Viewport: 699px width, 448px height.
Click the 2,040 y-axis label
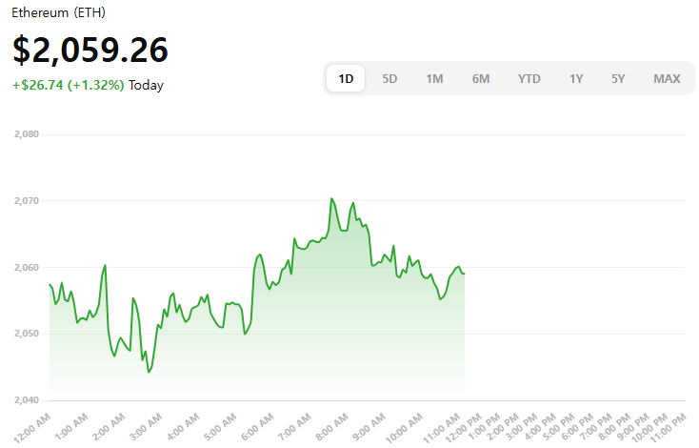[x=26, y=400]
